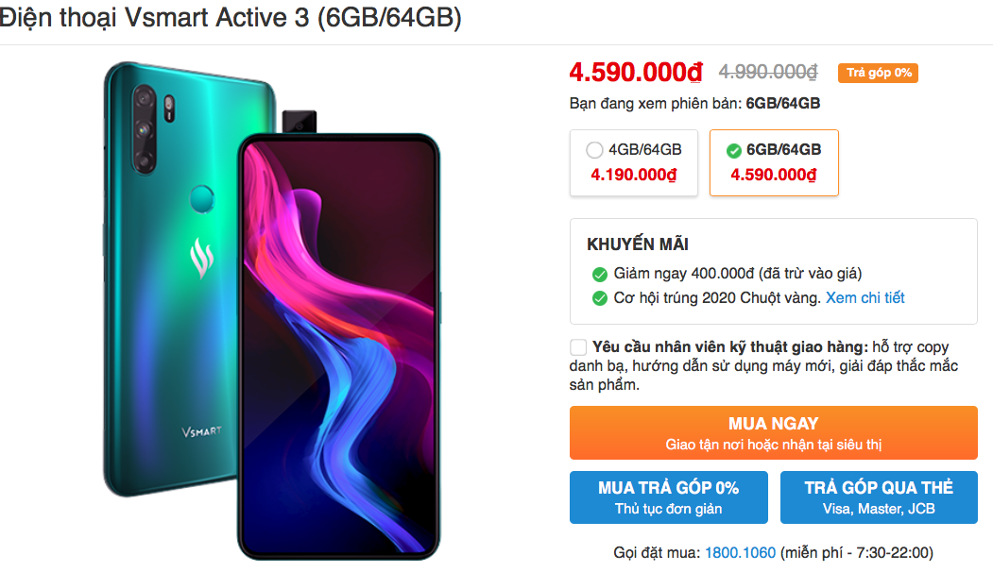Click green check icon beside Giảm ngay 400.000đ
Viewport: 993px width, 572px height.
pyautogui.click(x=599, y=274)
